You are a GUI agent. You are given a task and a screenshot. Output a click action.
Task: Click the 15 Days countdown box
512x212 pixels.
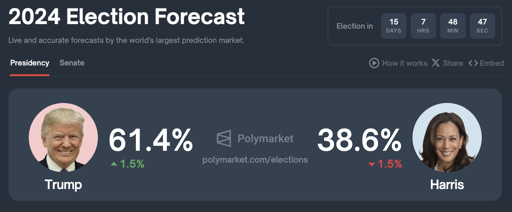(393, 26)
